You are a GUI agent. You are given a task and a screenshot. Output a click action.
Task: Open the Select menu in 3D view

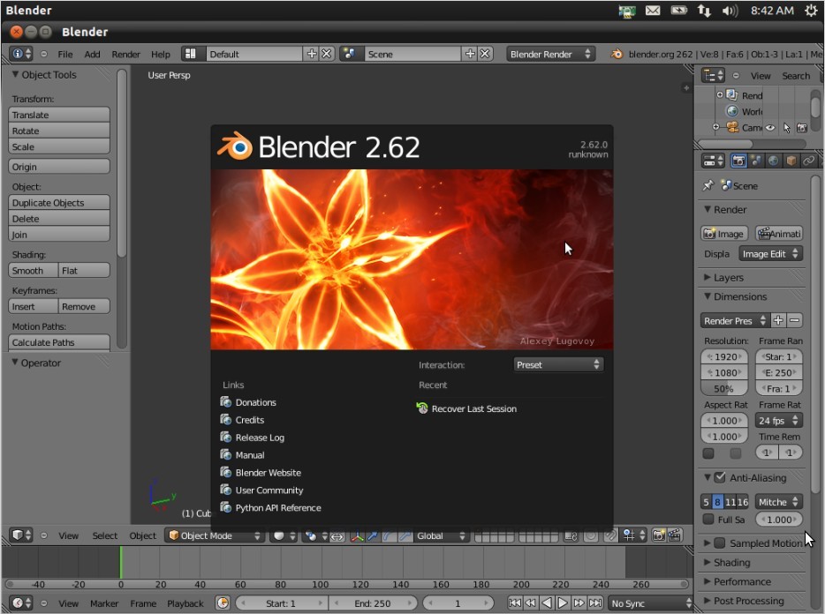click(105, 535)
